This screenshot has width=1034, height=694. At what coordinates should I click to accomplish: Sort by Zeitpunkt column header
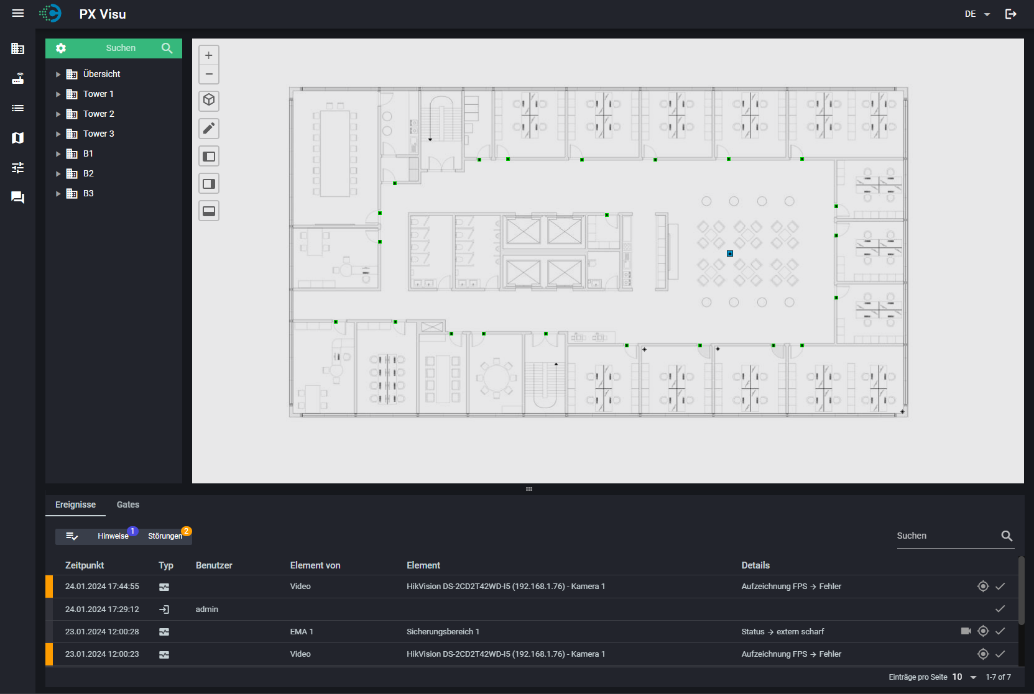(x=85, y=565)
